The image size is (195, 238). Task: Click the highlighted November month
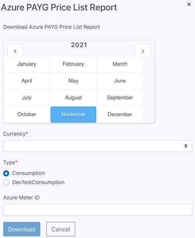[x=73, y=115]
